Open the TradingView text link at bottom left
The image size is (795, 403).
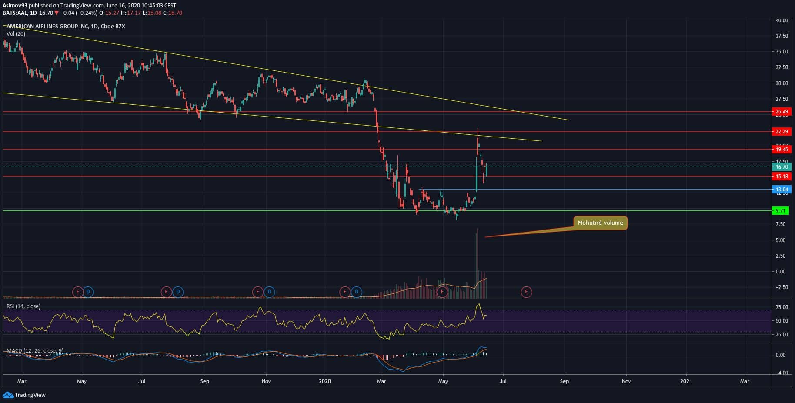(x=30, y=395)
